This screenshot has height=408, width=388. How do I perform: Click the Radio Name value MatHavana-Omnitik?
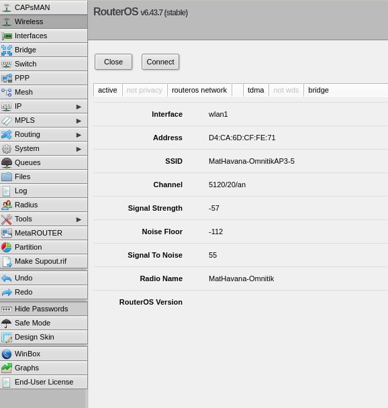coord(241,278)
